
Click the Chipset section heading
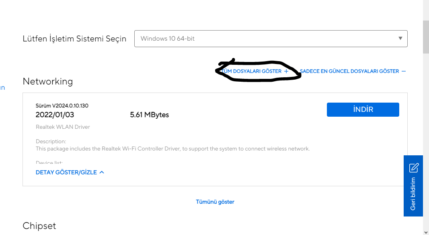[x=39, y=226]
